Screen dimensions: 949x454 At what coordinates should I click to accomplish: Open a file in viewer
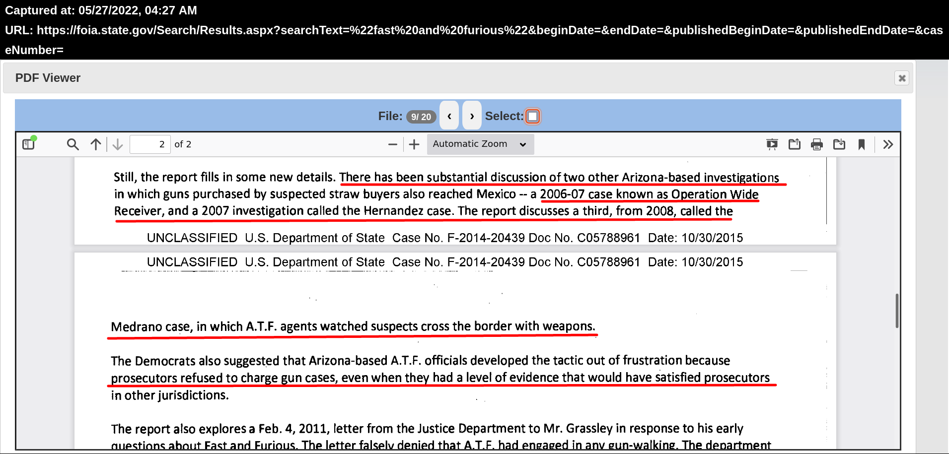coord(795,144)
